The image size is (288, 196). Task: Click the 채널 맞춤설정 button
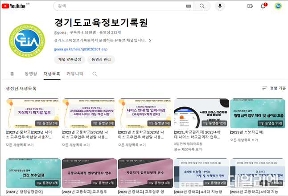70,59
